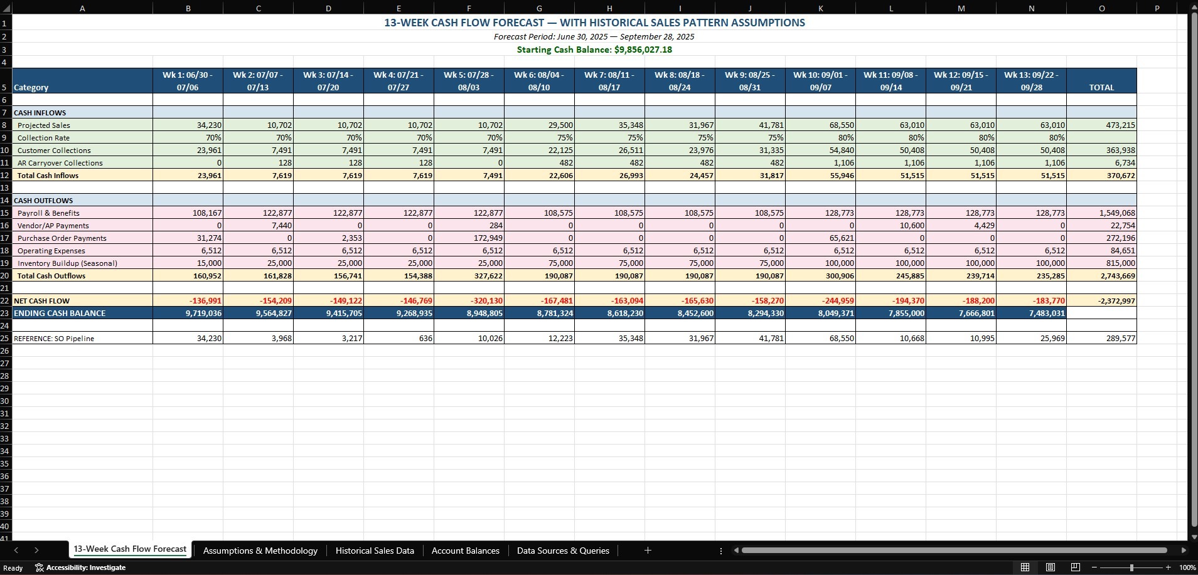Click the next-sheet navigation arrow
Viewport: 1198px width, 575px height.
click(x=37, y=551)
